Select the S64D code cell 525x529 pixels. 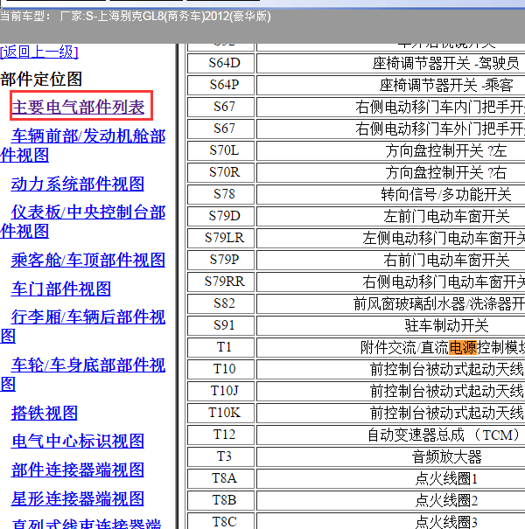[x=221, y=63]
